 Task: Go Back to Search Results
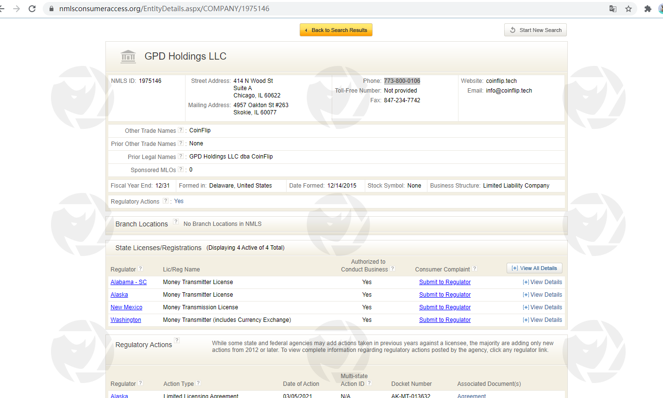pos(336,30)
